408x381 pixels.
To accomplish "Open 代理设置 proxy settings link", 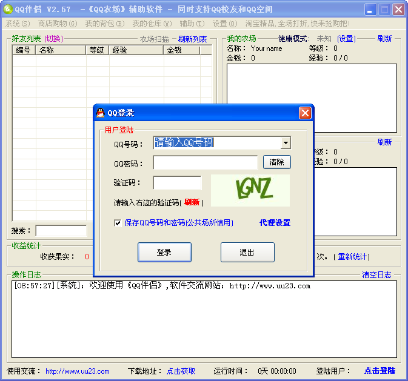I will (275, 223).
